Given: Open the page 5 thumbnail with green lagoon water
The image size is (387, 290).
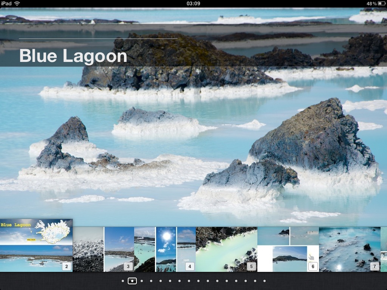Looking at the screenshot, I should 227,249.
